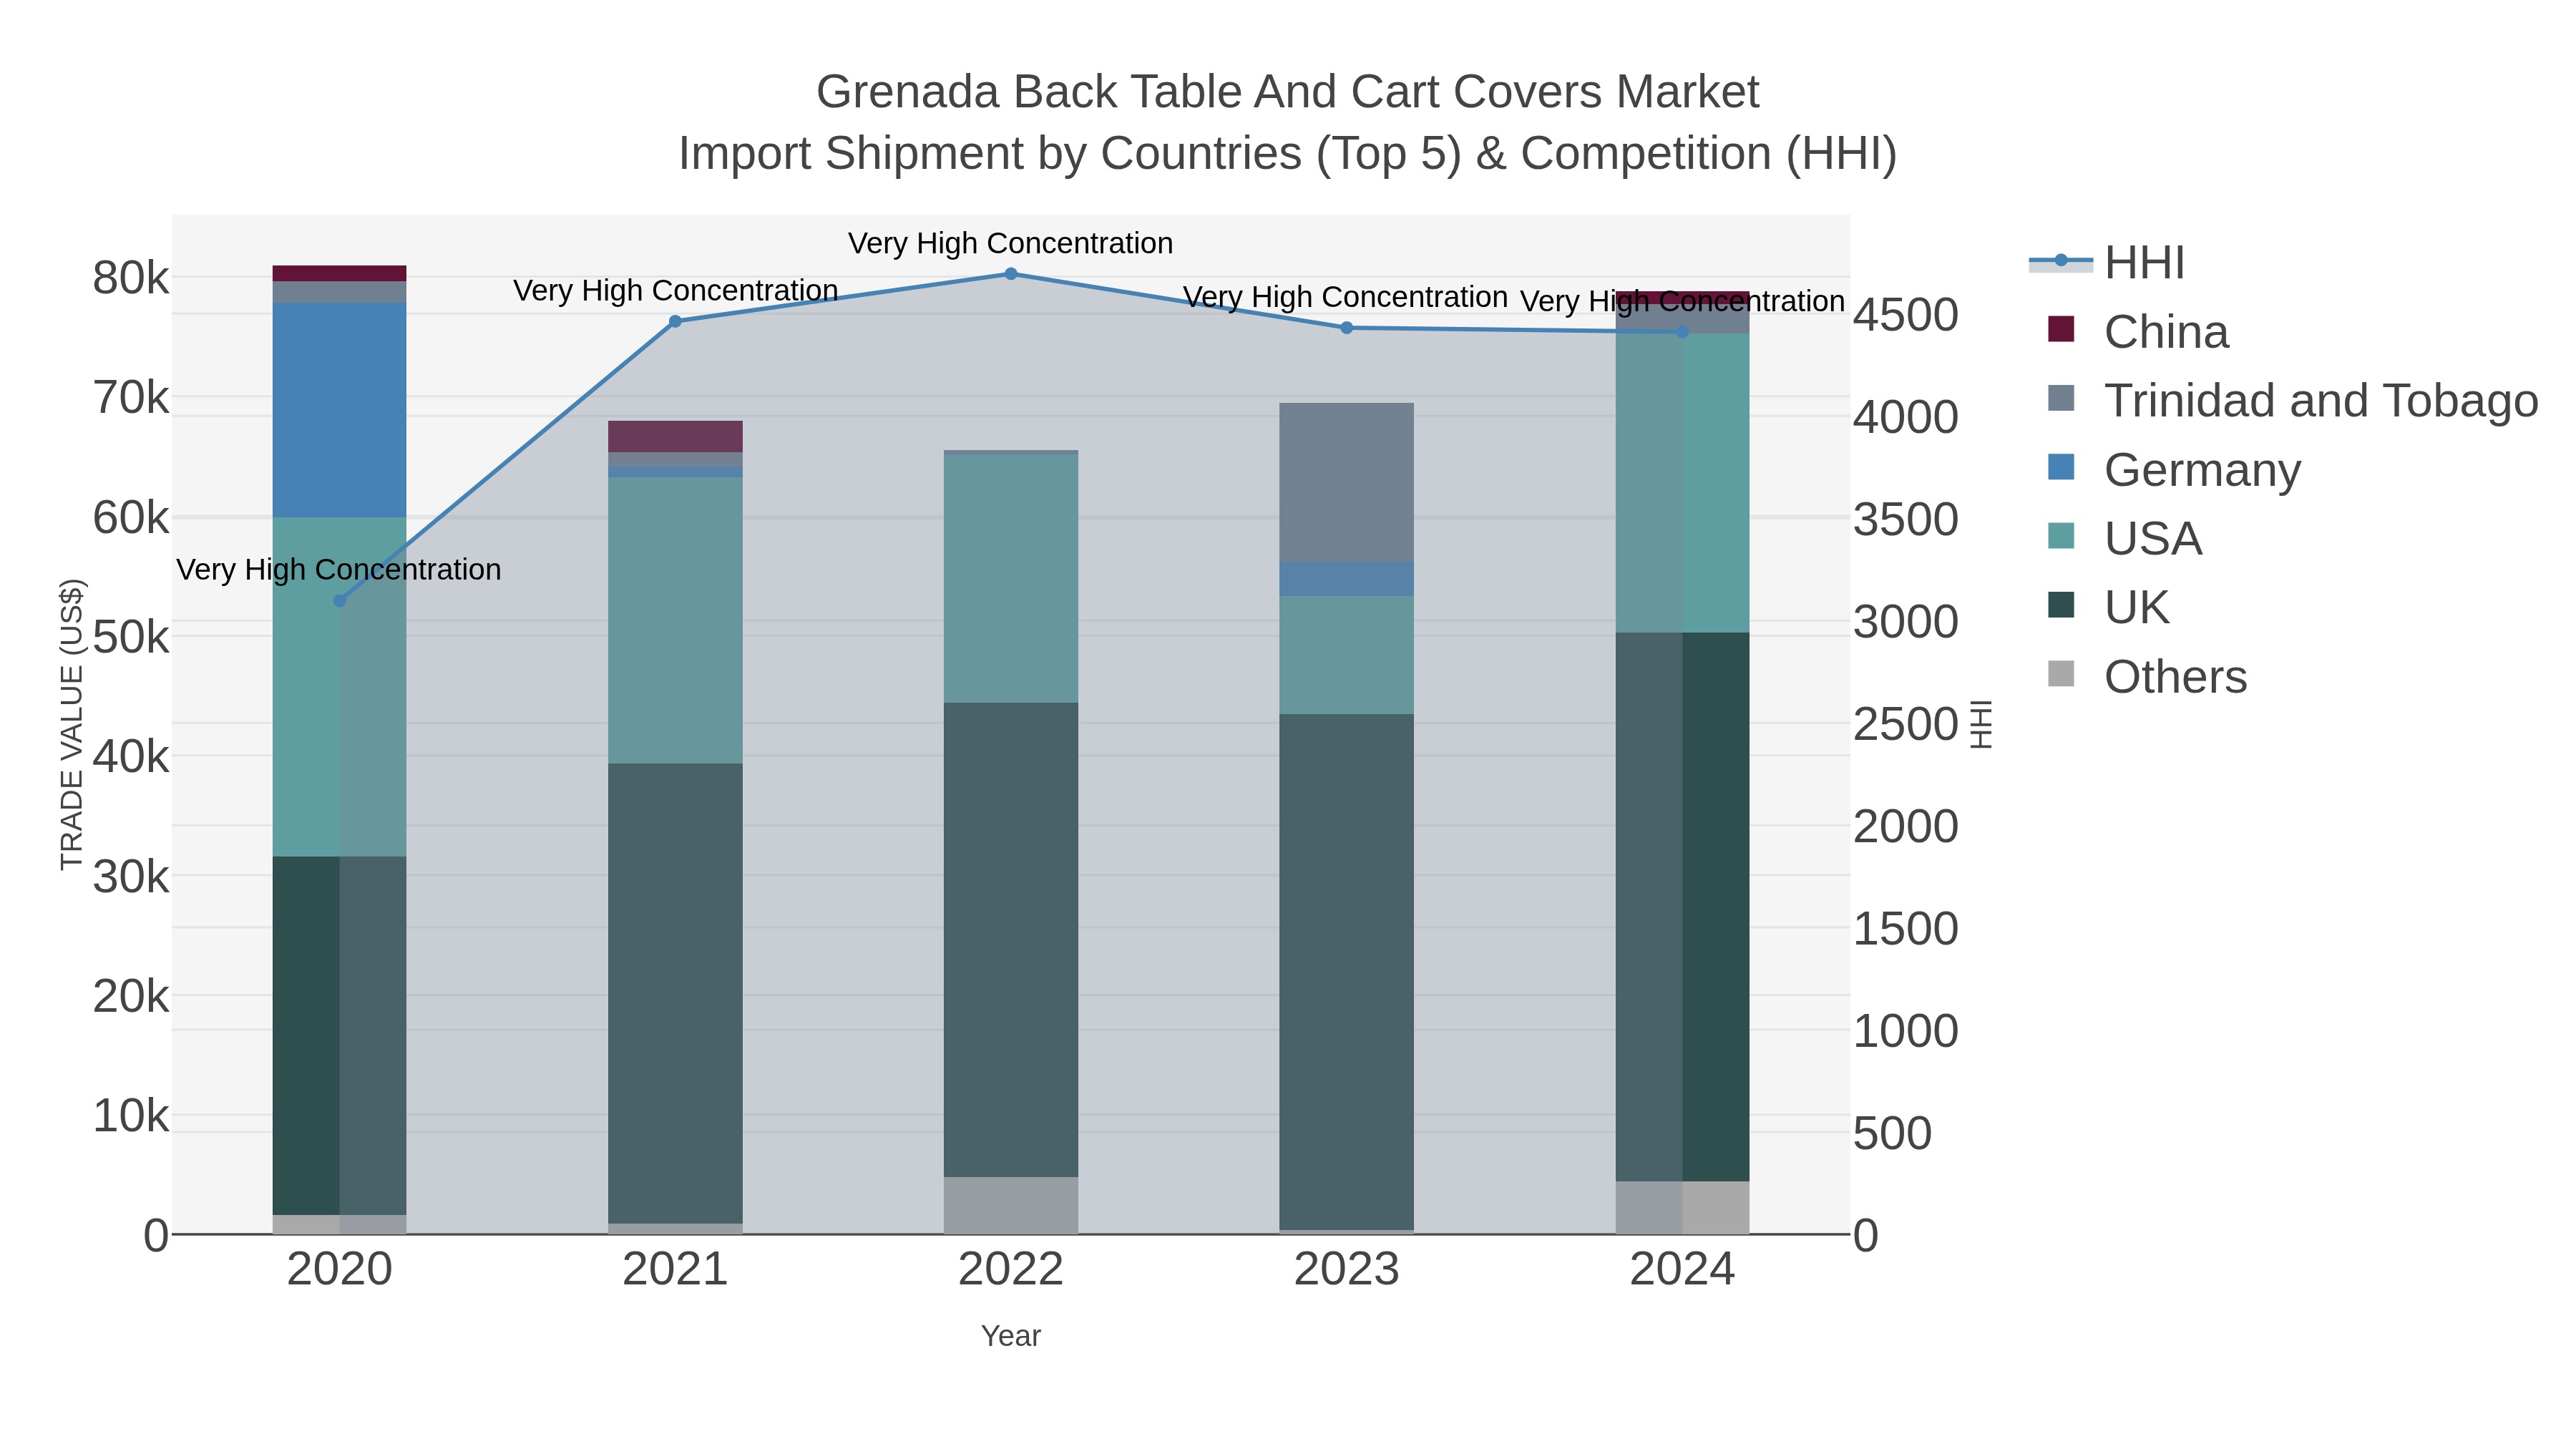Click the 2022 x-axis label
The image size is (2576, 1449).
tap(1011, 1270)
